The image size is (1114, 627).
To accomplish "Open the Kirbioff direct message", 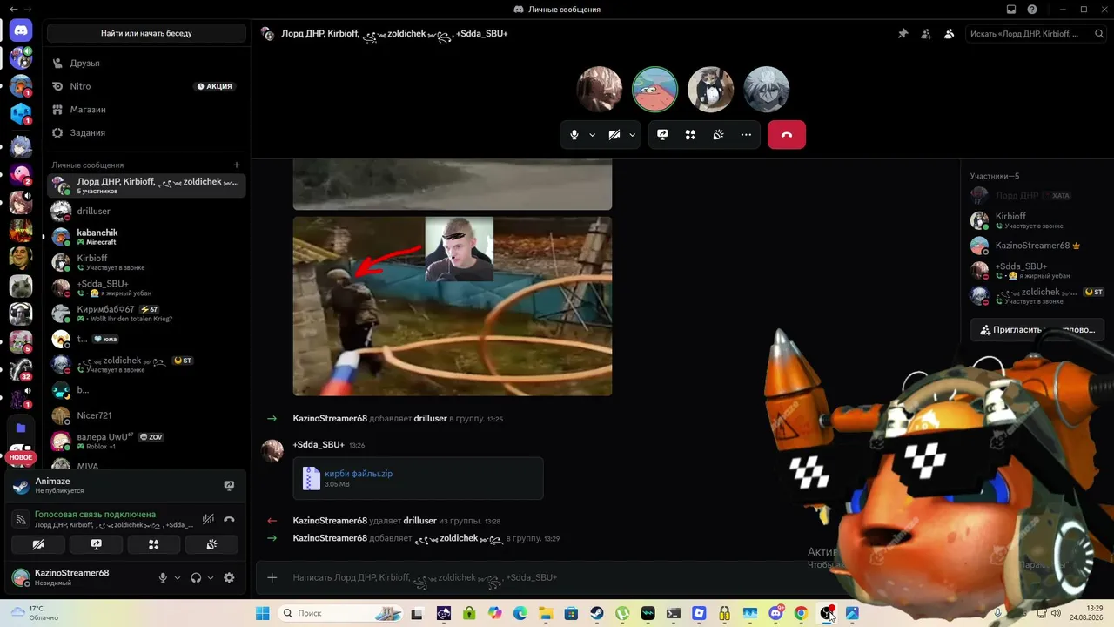I will click(146, 262).
